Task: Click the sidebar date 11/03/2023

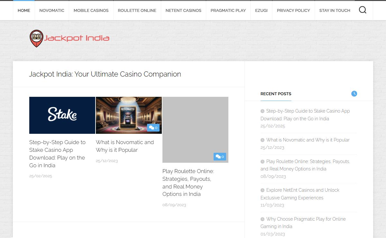Action: pos(272,205)
